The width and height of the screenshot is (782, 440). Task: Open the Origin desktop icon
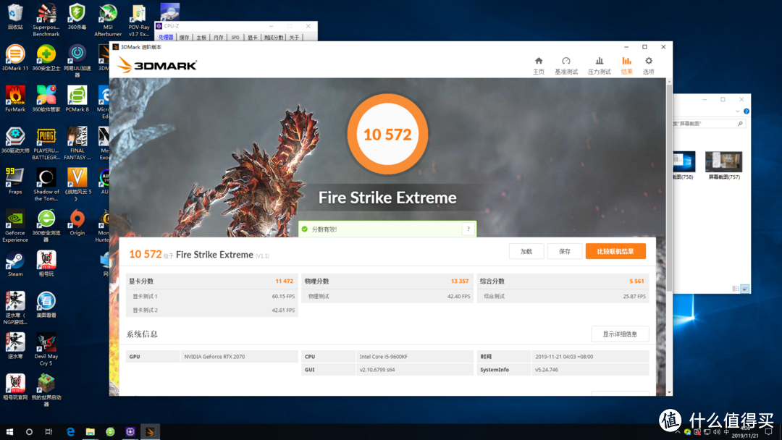[77, 222]
